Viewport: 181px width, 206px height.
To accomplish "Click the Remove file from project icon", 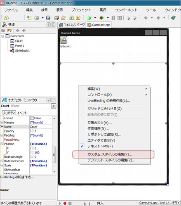I will pyautogui.click(x=78, y=18).
